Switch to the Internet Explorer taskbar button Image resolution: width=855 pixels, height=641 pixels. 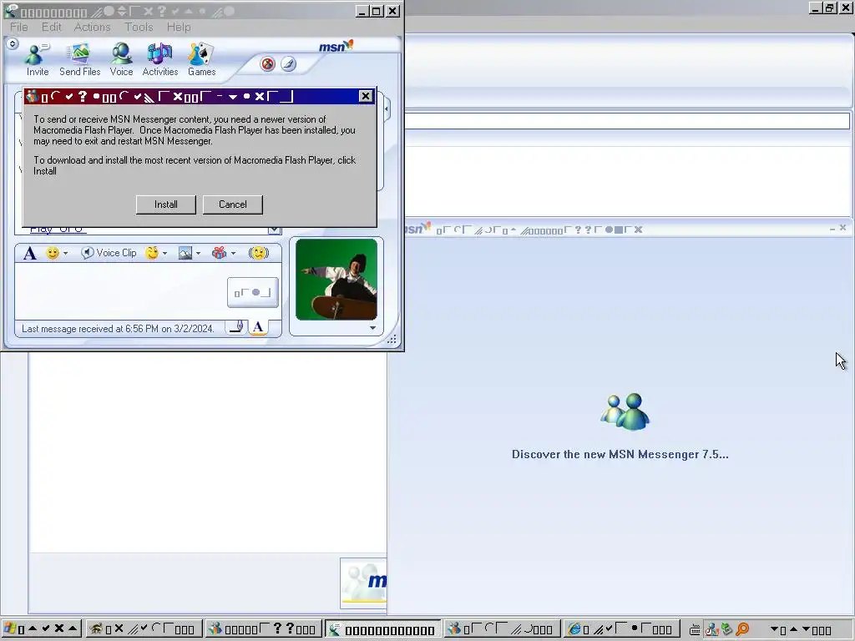[621, 629]
